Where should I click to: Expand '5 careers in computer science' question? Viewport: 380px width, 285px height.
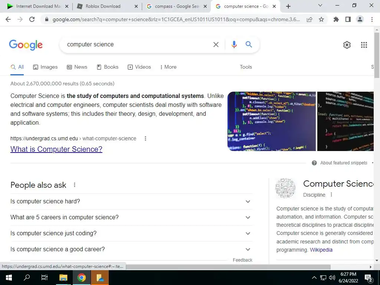131,217
